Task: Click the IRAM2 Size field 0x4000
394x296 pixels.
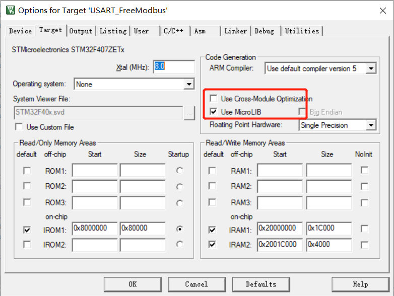Action: (329, 245)
